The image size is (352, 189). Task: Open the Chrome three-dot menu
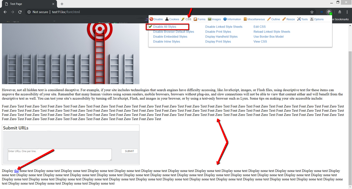click(347, 12)
